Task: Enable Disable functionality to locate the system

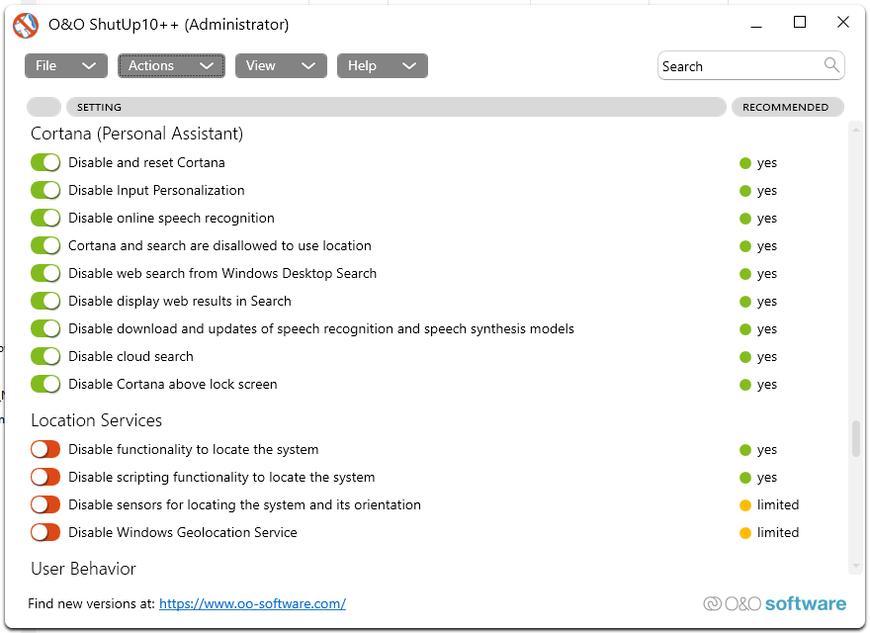Action: 45,450
